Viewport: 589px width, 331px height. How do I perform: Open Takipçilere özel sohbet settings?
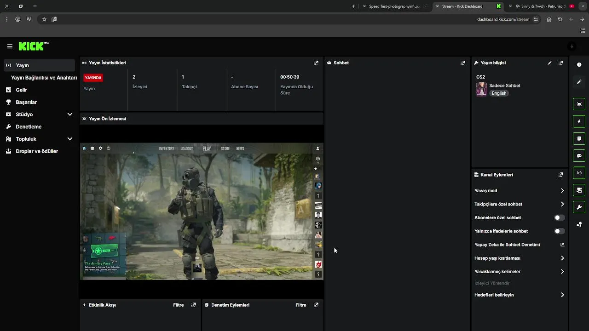pos(520,204)
